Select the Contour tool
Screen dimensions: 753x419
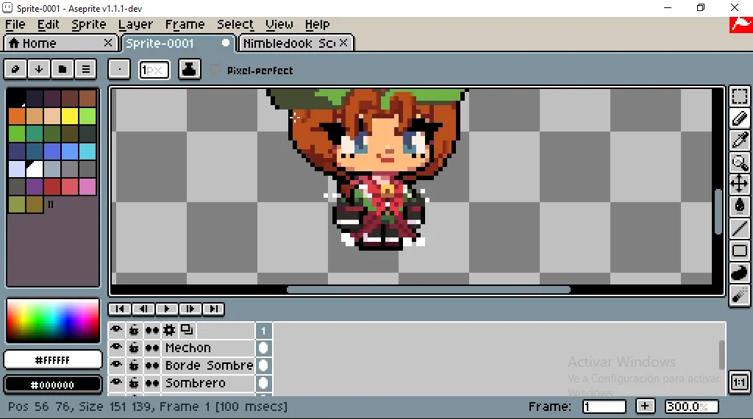(740, 272)
